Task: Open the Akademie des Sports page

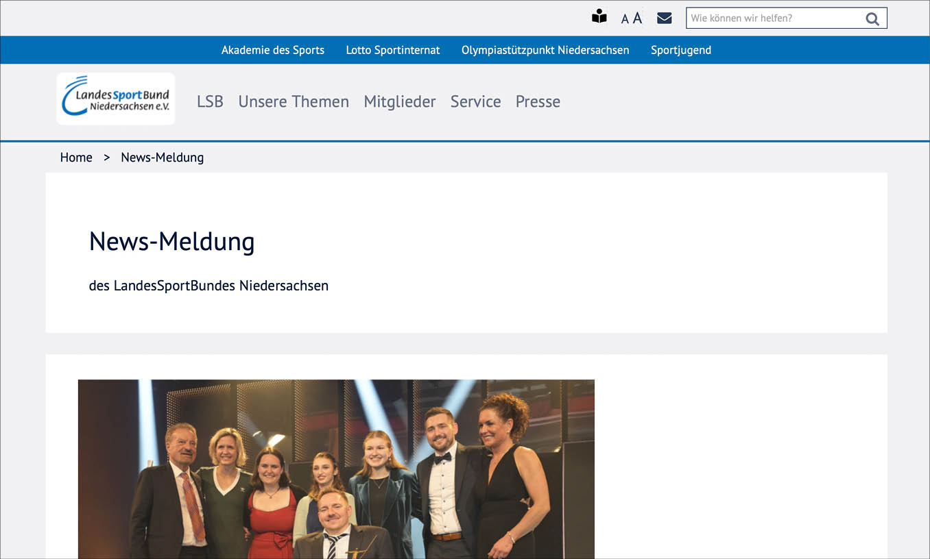Action: click(272, 49)
